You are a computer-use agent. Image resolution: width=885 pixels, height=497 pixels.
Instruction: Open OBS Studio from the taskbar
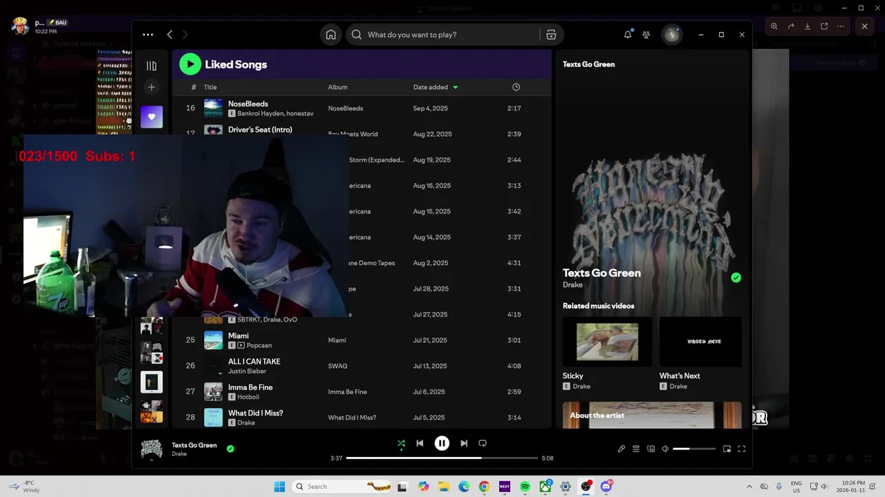pos(586,487)
